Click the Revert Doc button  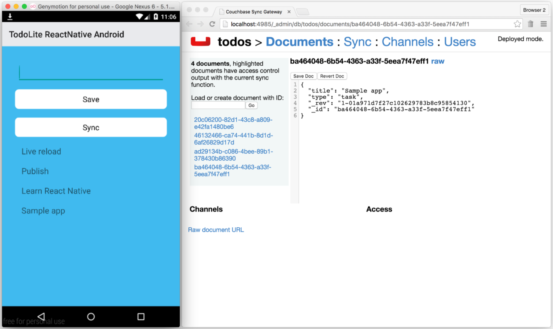[x=332, y=76]
